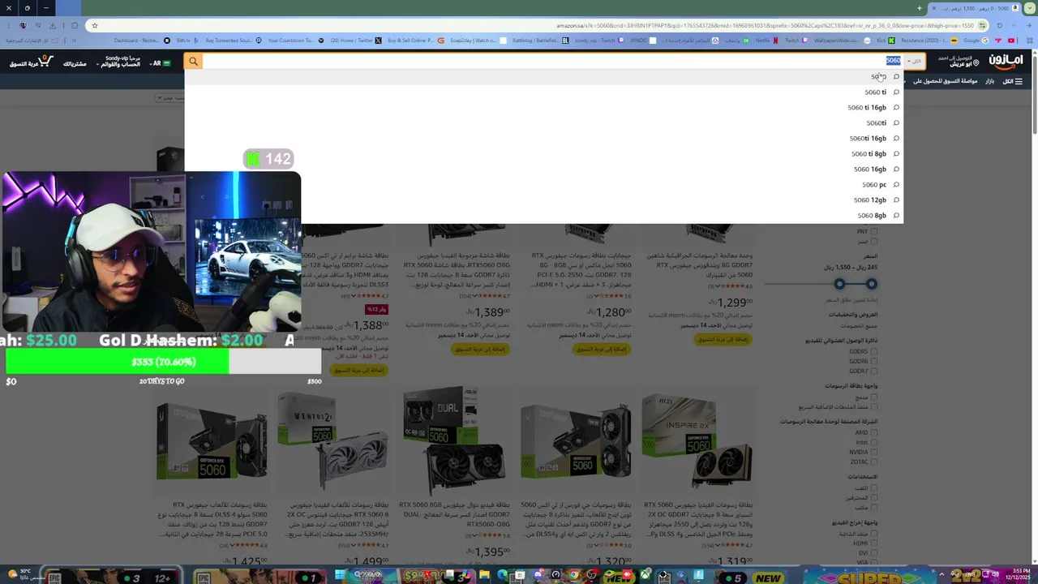Check the ZOTAC manufacturer checkbox
The width and height of the screenshot is (1038, 584).
click(873, 462)
